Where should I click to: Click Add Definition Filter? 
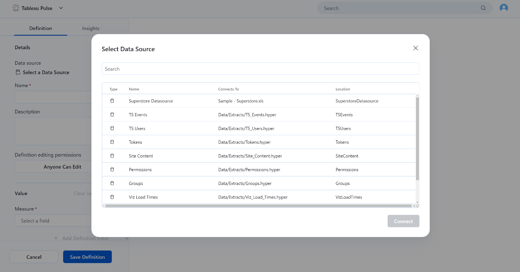(81, 238)
